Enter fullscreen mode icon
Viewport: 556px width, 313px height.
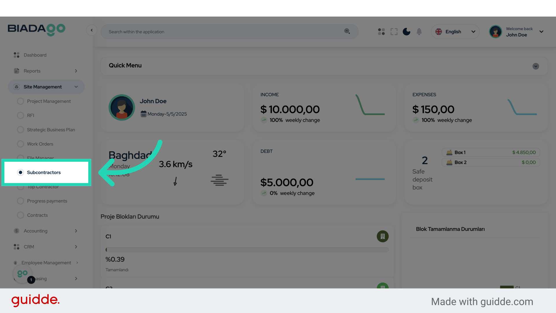tap(394, 32)
